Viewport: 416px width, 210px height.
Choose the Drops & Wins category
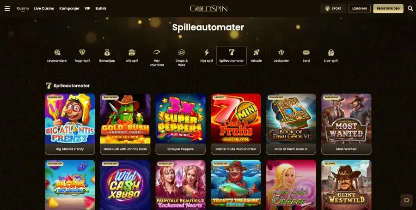[x=182, y=58]
